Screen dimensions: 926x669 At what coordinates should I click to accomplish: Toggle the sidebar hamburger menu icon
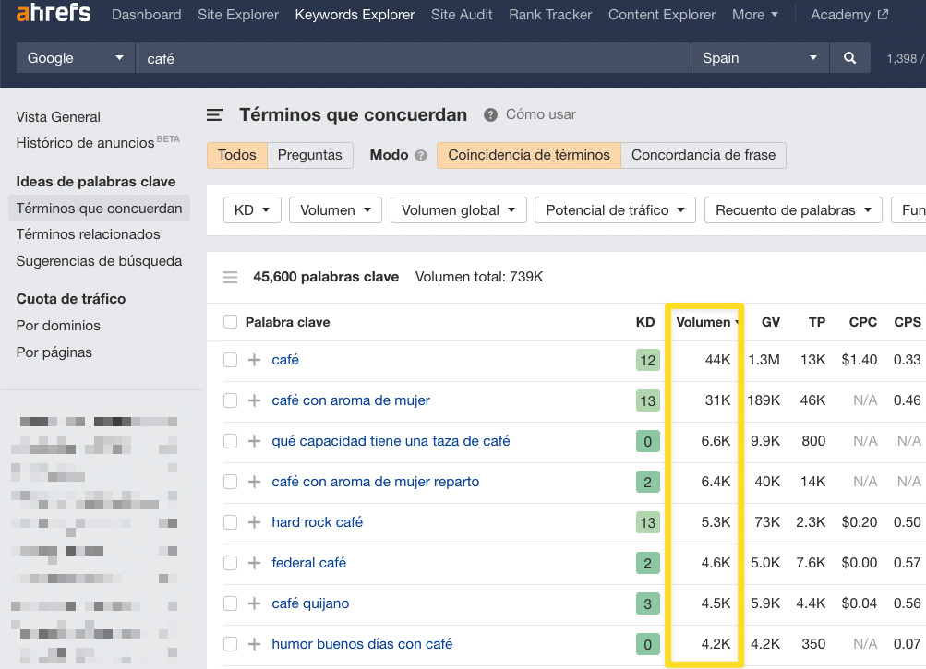(215, 115)
